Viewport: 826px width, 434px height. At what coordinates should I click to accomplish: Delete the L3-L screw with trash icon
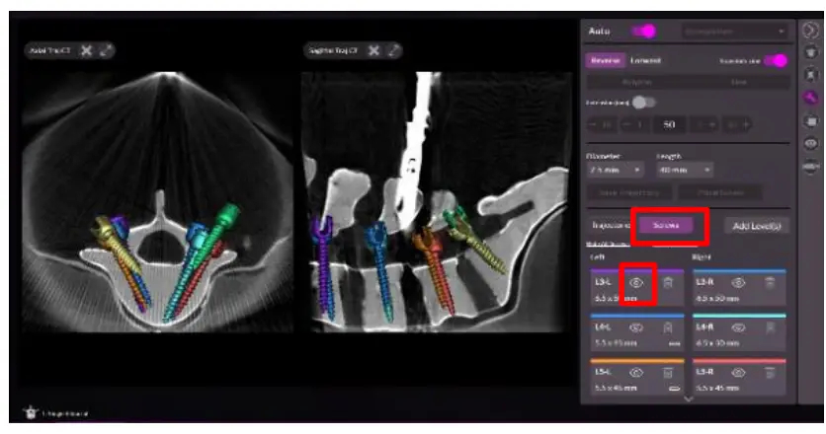pos(668,283)
